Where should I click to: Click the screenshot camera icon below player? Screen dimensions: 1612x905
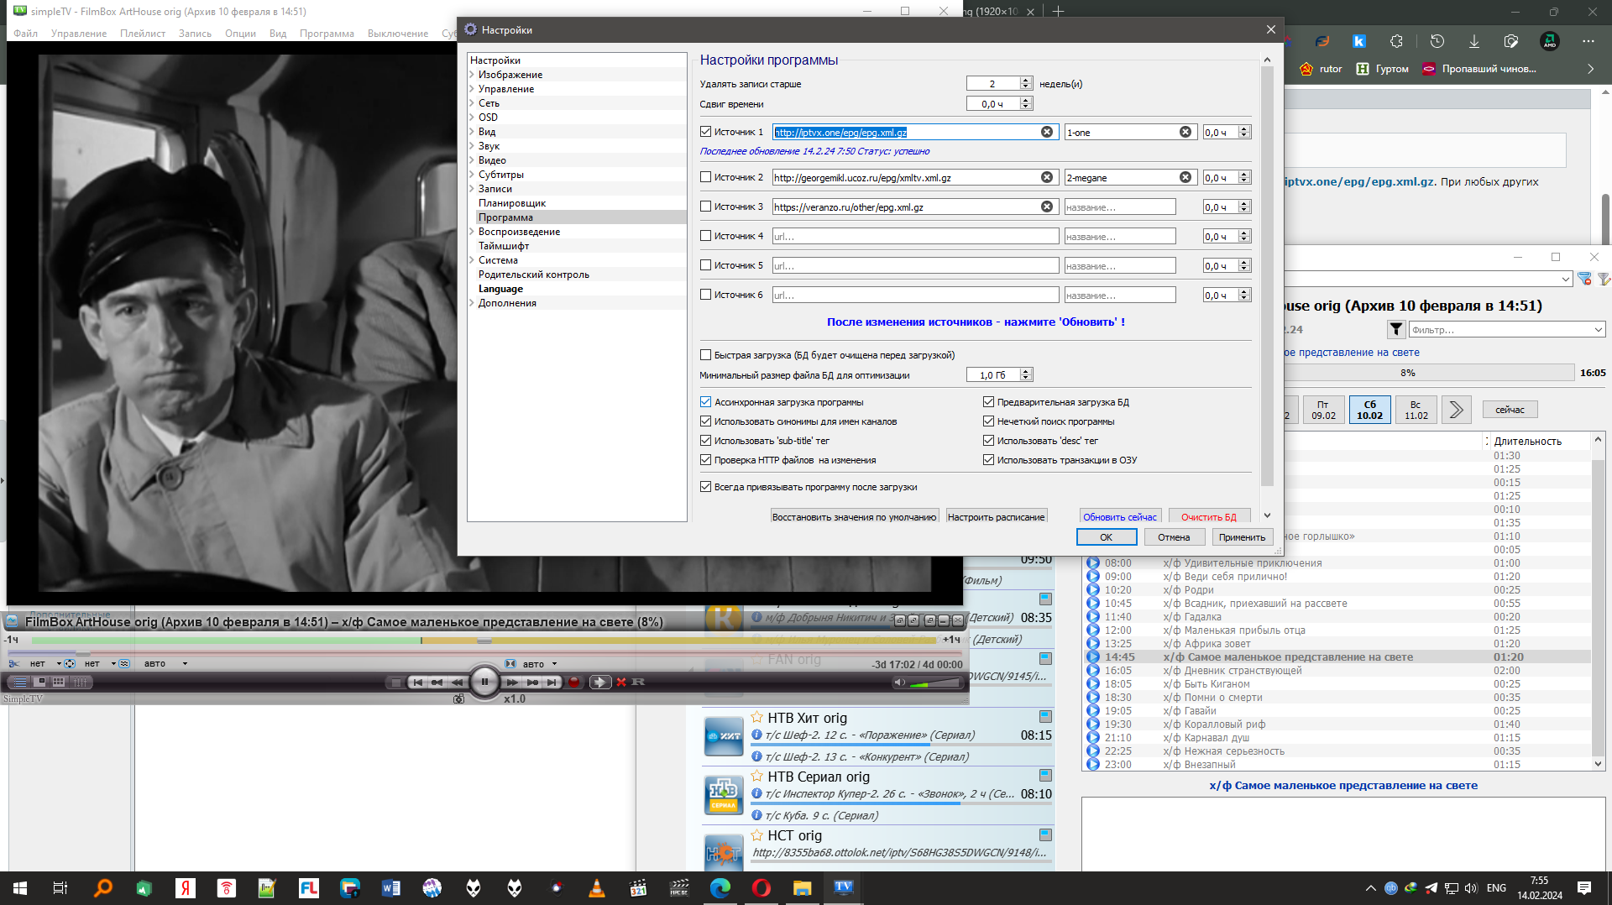coord(458,698)
